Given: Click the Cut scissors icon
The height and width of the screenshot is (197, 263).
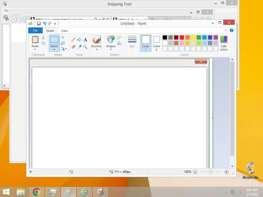Looking at the screenshot, I should [x=43, y=37].
